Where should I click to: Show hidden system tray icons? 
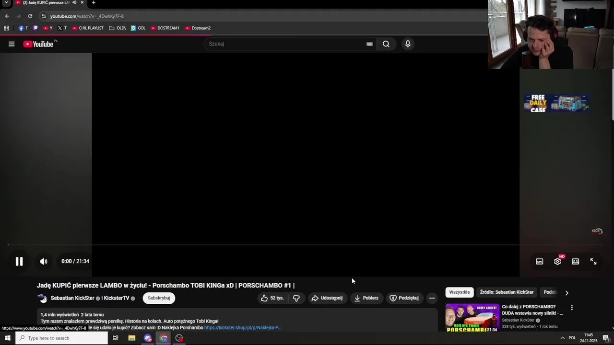coord(562,338)
